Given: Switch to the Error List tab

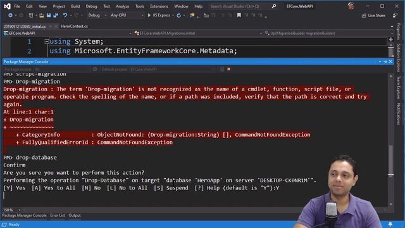Looking at the screenshot, I should [58, 215].
